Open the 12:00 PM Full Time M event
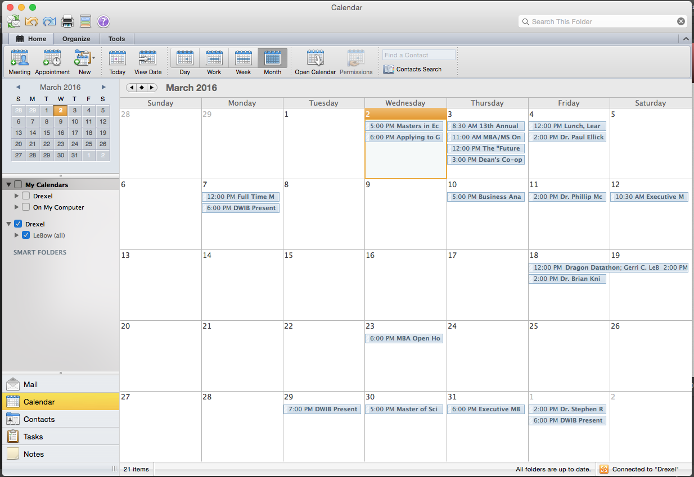This screenshot has width=694, height=477. tap(241, 197)
